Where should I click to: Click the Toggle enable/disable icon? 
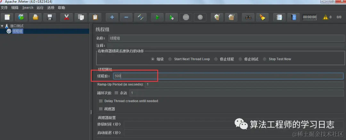pyautogui.click(x=140, y=17)
